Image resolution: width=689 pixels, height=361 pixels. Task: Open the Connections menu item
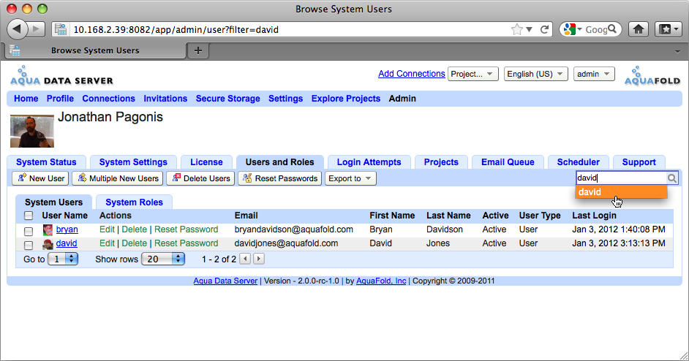click(108, 99)
